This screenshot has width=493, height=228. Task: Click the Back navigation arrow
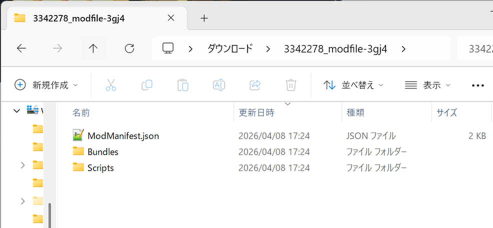click(x=20, y=48)
